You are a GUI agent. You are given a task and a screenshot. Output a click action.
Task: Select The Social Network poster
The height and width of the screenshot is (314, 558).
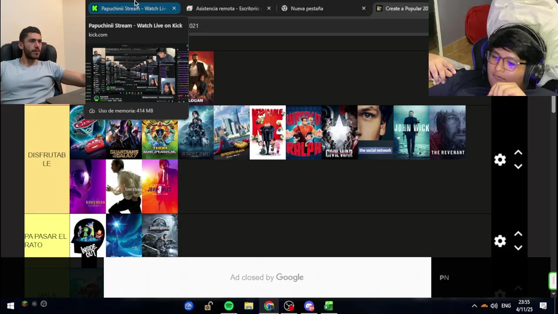375,133
